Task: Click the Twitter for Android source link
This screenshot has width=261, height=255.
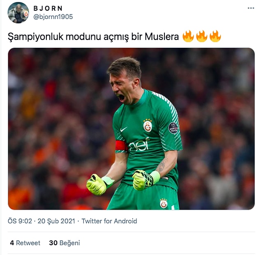Action: [109, 221]
